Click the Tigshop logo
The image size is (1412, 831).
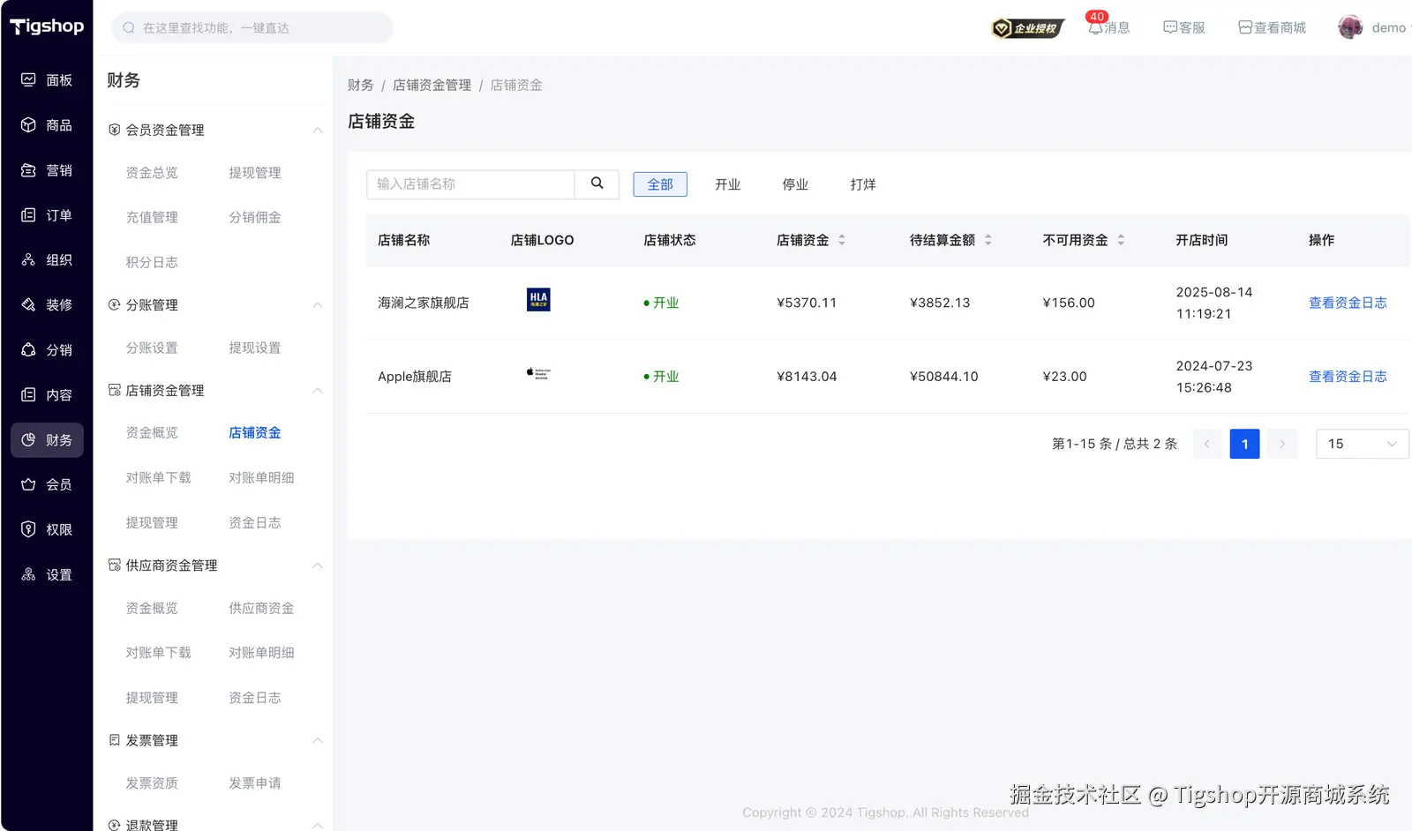pos(47,26)
